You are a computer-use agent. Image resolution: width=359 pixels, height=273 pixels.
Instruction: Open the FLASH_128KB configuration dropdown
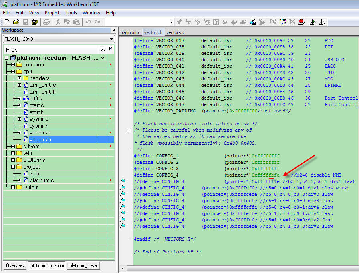111,39
